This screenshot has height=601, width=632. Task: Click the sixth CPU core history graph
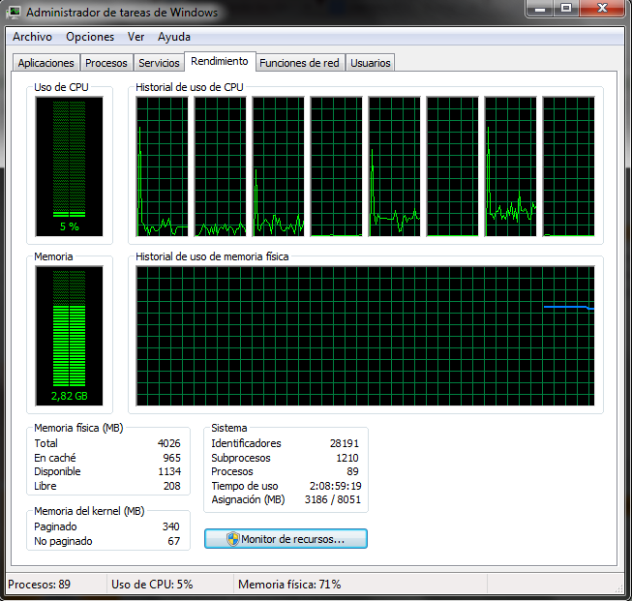coord(452,166)
